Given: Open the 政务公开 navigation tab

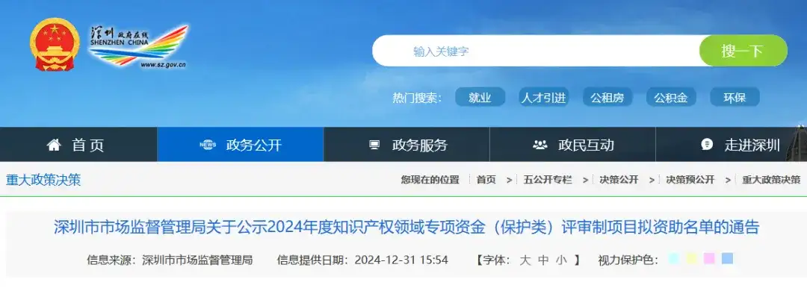Looking at the screenshot, I should pos(241,145).
